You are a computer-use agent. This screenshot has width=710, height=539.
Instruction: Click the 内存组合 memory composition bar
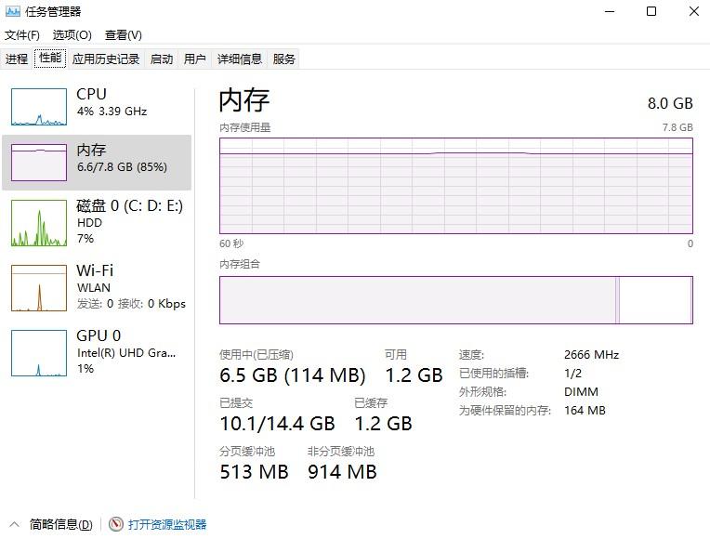[456, 300]
